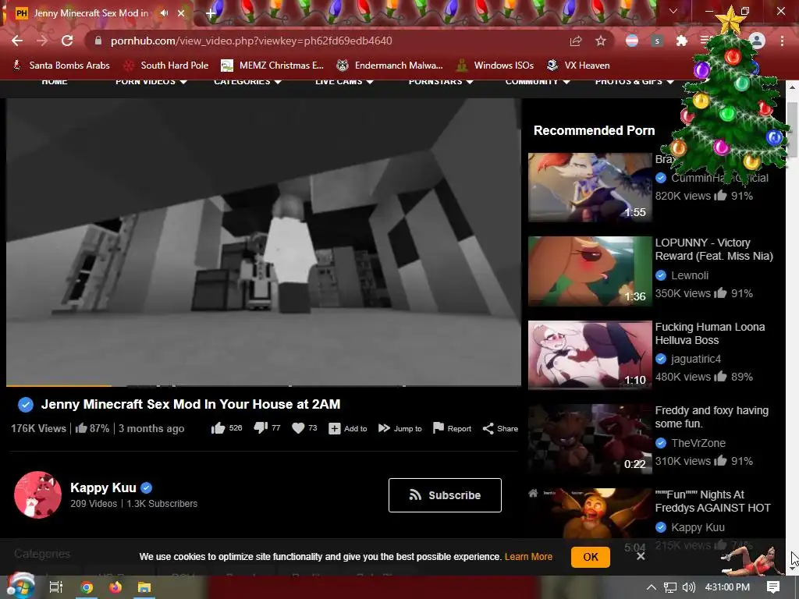Dislike the video with thumbs down (77)
This screenshot has height=599, width=799.
(x=267, y=428)
